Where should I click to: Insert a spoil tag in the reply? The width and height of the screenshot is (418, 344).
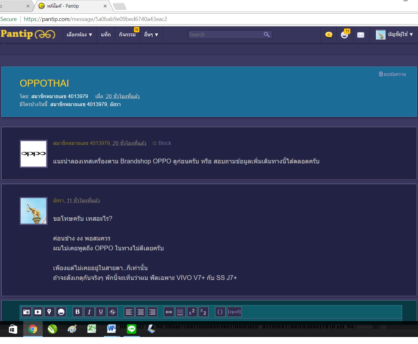click(x=234, y=312)
